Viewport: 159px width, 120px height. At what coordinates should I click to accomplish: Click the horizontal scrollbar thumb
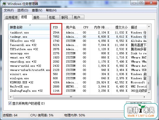click(x=71, y=97)
